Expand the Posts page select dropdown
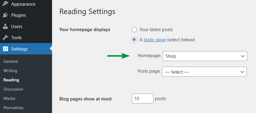The height and width of the screenshot is (113, 256). coord(204,71)
